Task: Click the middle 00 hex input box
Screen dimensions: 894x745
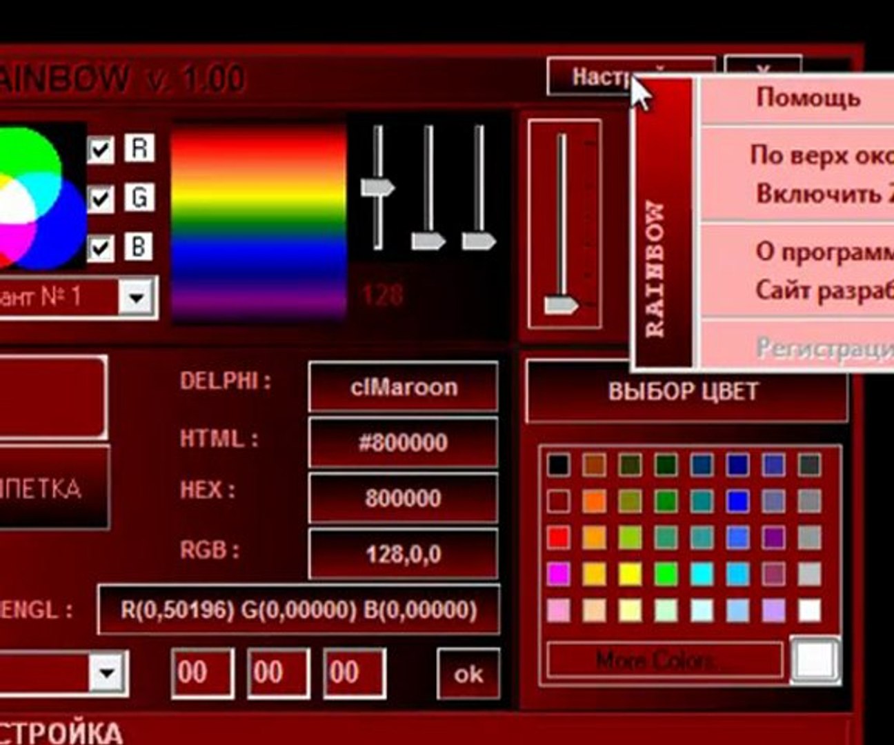Action: pos(278,672)
